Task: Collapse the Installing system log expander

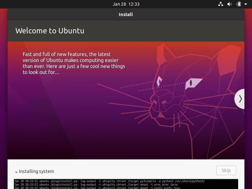Action: pos(16,172)
